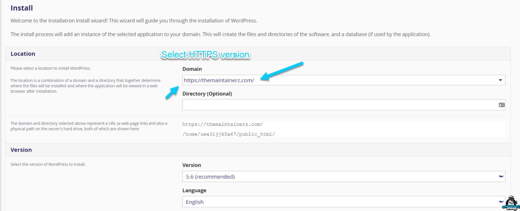Expand the Version dropdown arrow

click(500, 177)
